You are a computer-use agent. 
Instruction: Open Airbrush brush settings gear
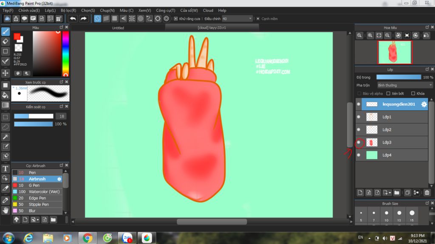(x=59, y=179)
